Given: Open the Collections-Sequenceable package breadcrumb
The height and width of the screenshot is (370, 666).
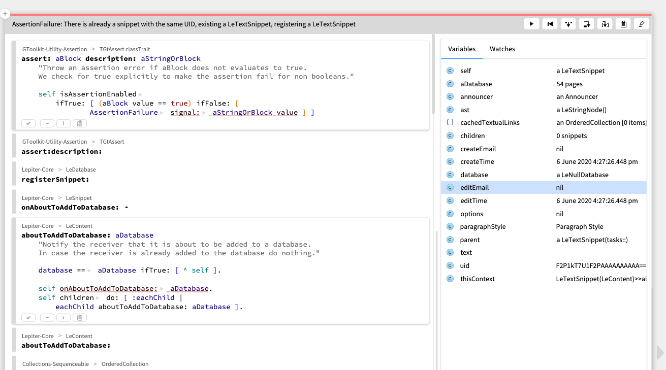Looking at the screenshot, I should click(55, 364).
